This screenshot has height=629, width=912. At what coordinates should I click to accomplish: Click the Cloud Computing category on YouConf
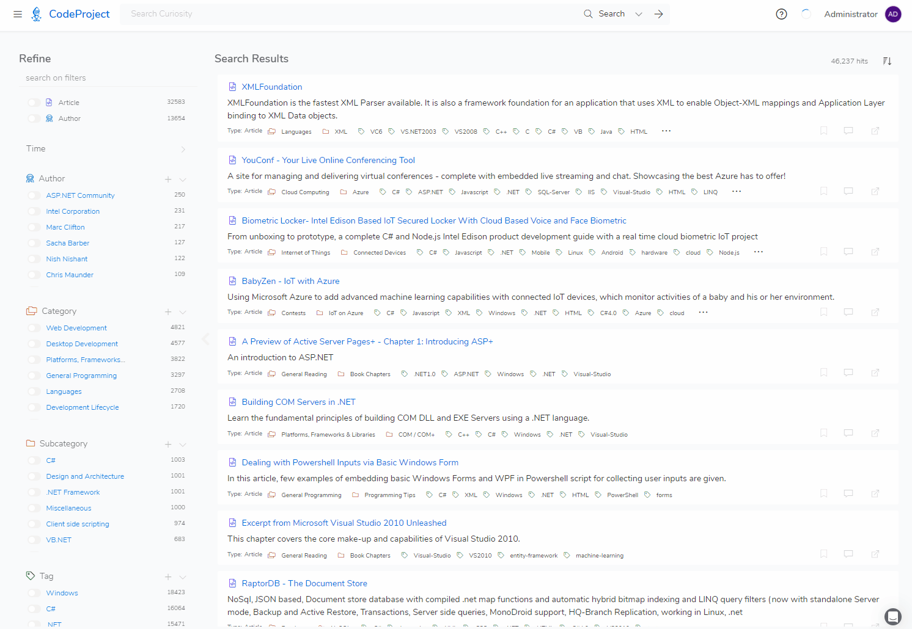pos(305,192)
